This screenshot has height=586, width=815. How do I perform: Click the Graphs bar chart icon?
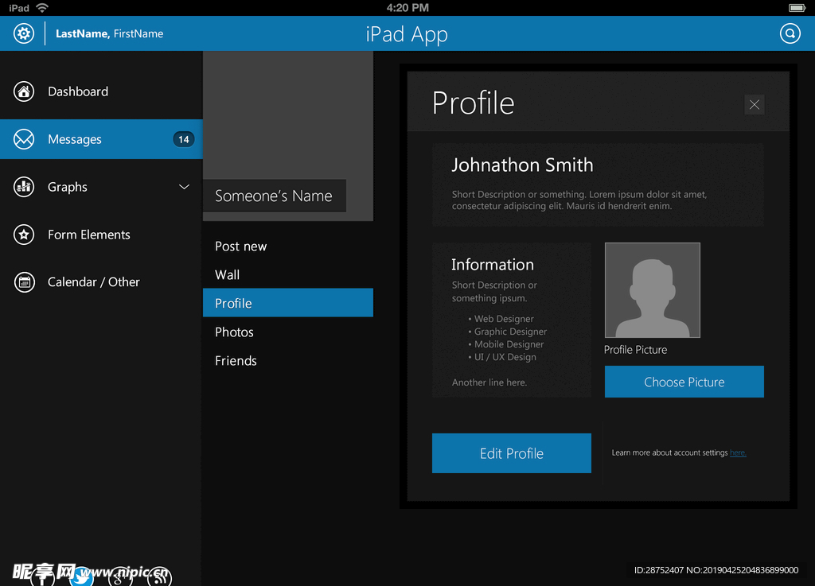point(24,187)
